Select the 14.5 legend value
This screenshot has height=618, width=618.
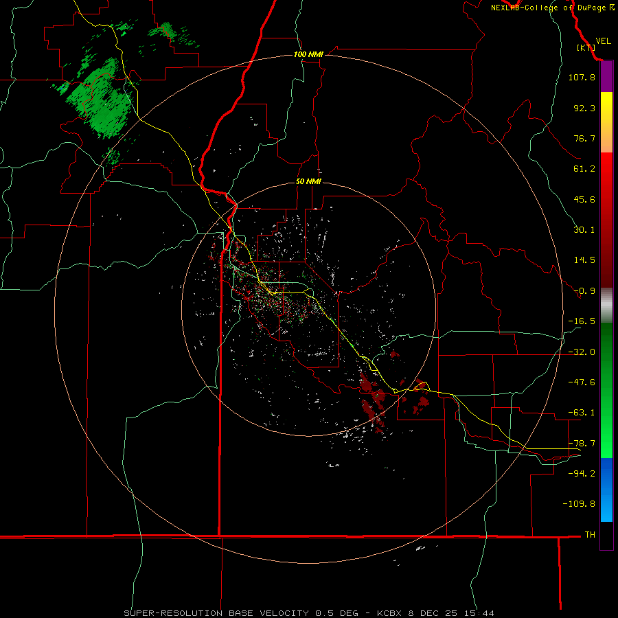point(584,260)
